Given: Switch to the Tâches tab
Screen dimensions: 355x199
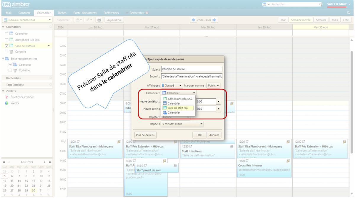Looking at the screenshot, I should click(62, 13).
